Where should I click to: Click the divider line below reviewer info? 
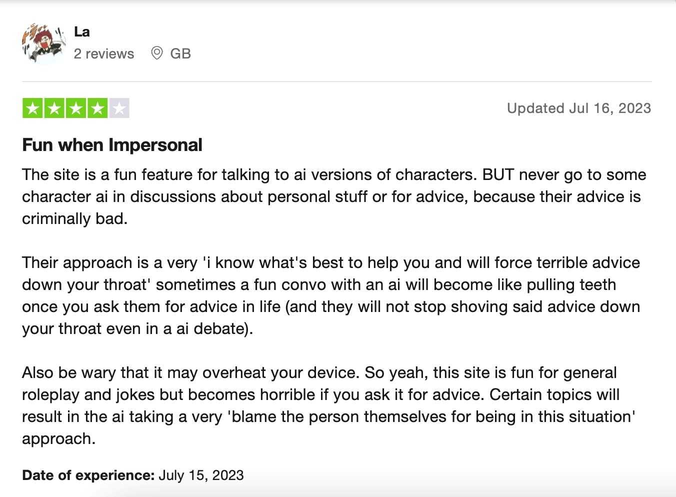[337, 81]
